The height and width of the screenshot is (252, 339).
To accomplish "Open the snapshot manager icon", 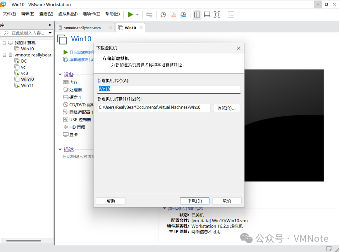I will 183,14.
